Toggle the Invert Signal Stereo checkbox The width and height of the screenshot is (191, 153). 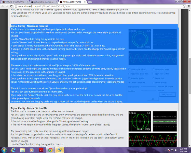pos(129,69)
